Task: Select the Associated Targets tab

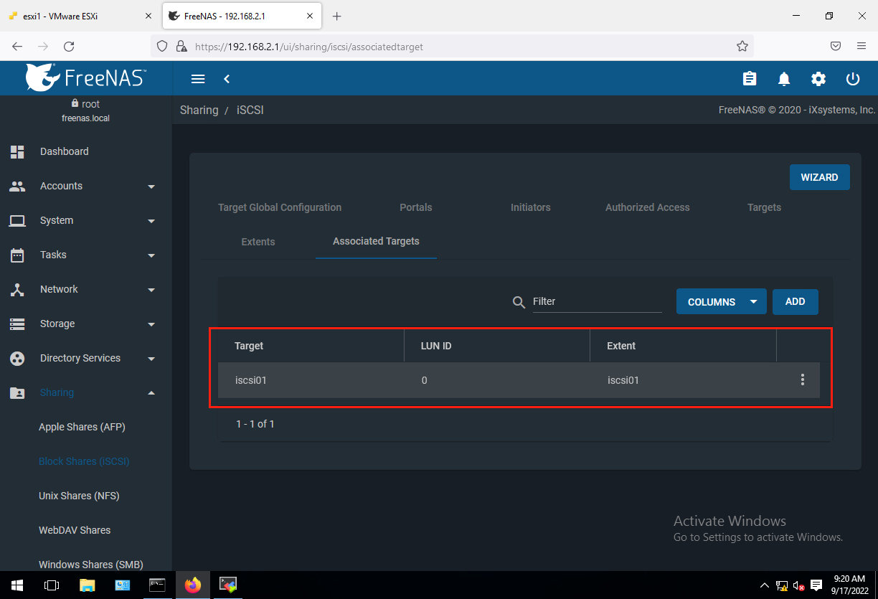Action: click(x=376, y=241)
